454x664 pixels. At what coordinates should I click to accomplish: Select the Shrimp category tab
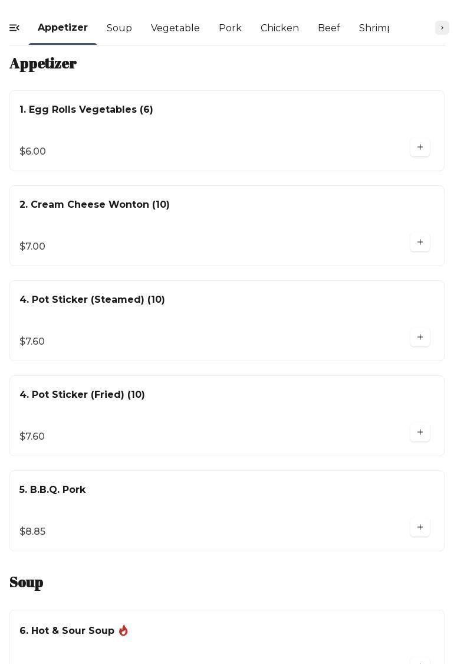(x=374, y=28)
